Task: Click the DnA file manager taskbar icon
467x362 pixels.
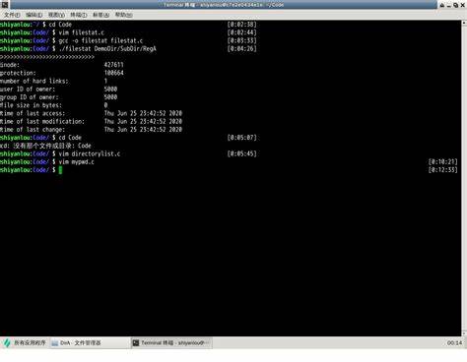Action: [55, 343]
